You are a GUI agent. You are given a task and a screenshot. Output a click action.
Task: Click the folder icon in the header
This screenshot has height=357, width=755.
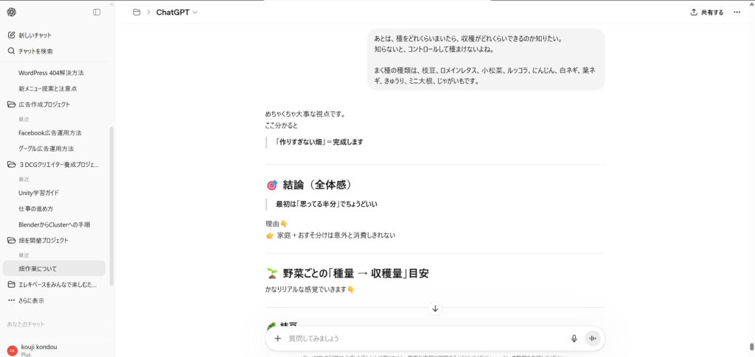click(x=136, y=12)
